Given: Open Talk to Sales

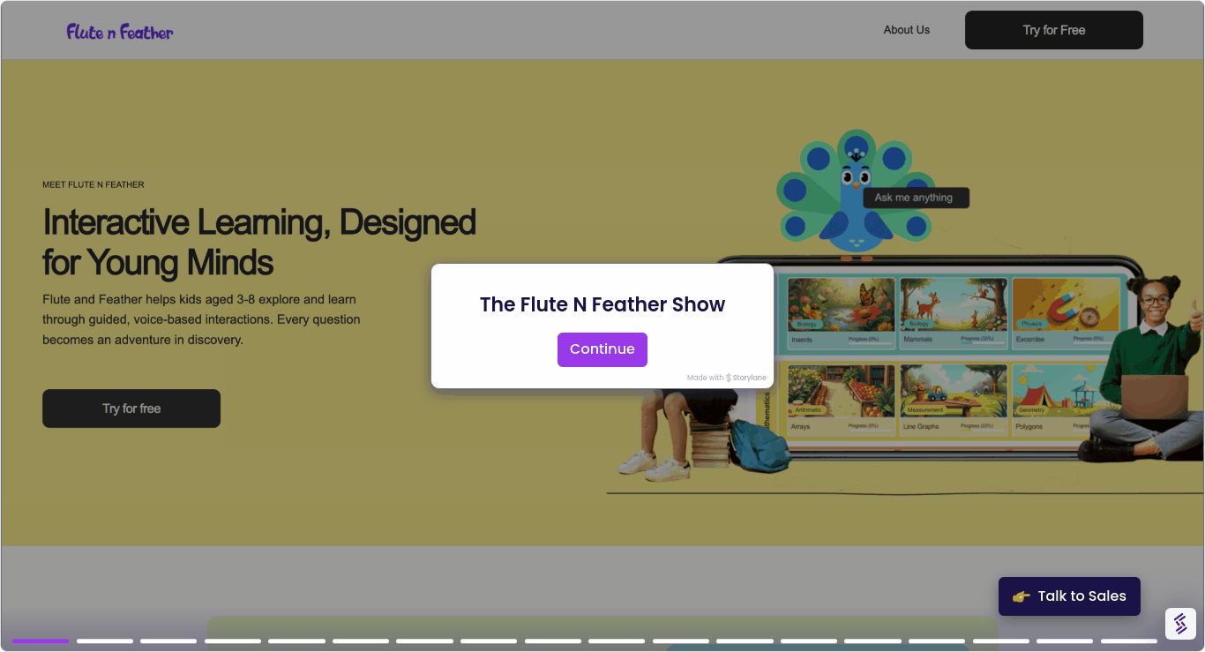Looking at the screenshot, I should pyautogui.click(x=1069, y=596).
